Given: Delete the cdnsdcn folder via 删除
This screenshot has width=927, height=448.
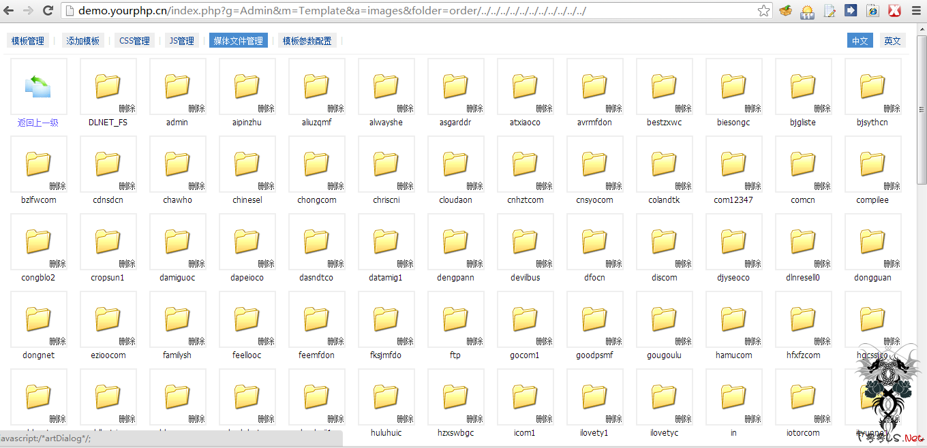Looking at the screenshot, I should [127, 186].
